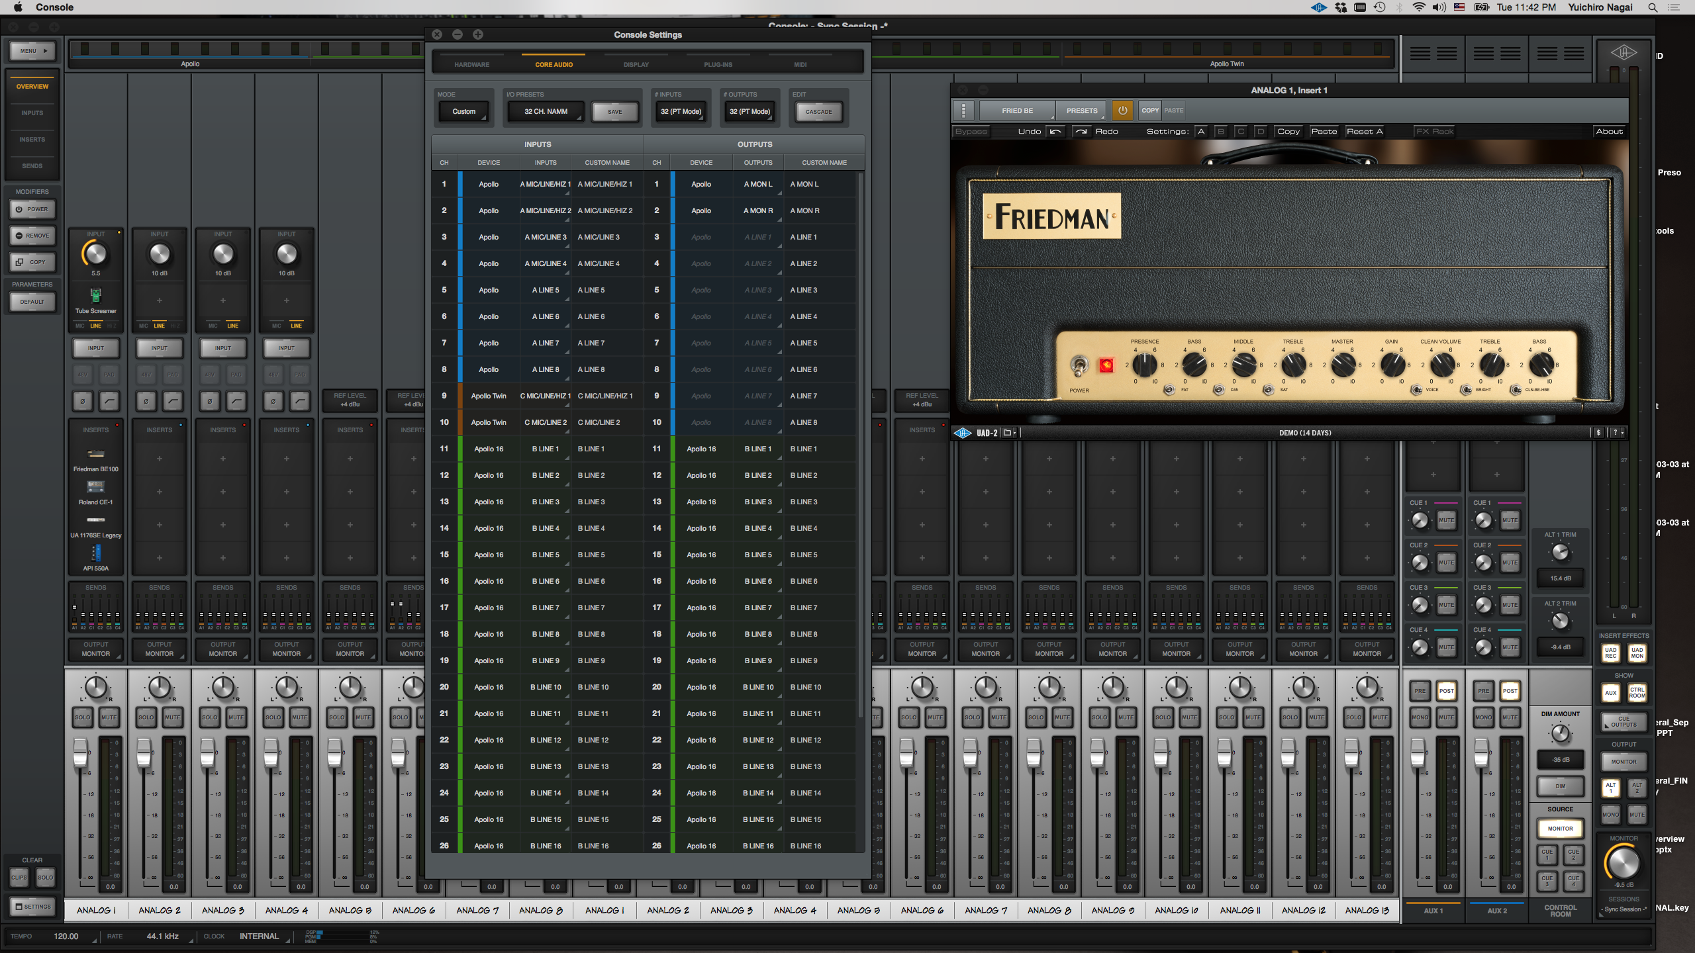Open the Wi-Fi status menu
This screenshot has height=953, width=1695.
1418,7
